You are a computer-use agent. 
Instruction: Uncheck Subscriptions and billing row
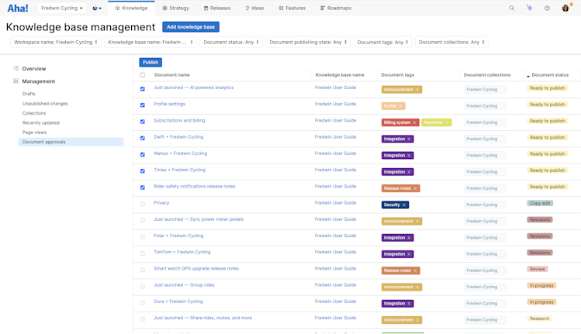click(143, 122)
